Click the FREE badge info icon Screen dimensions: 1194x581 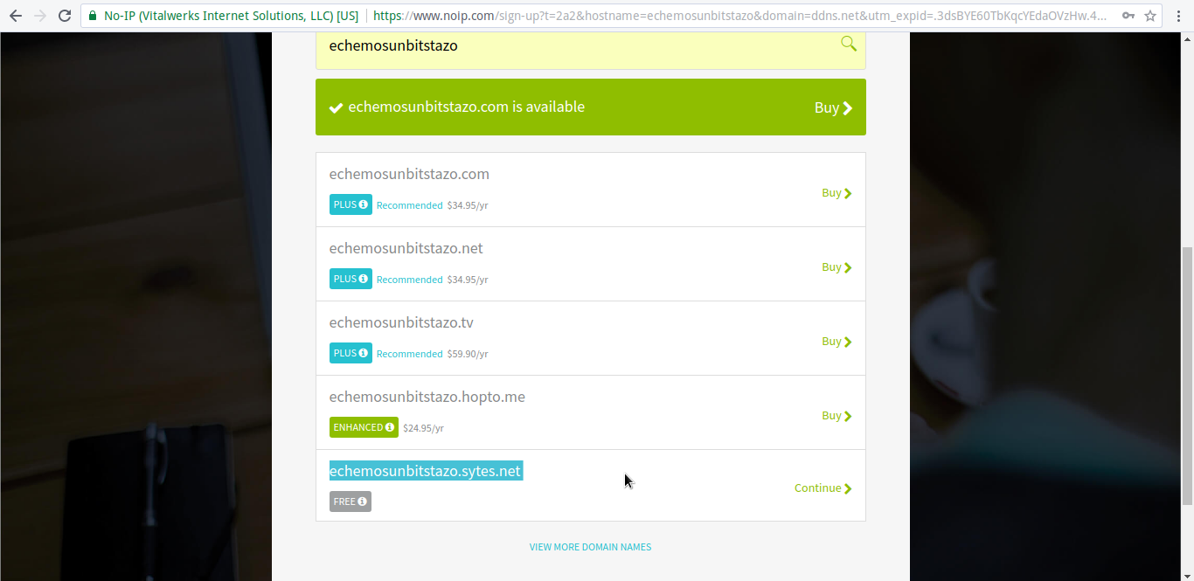pos(362,501)
